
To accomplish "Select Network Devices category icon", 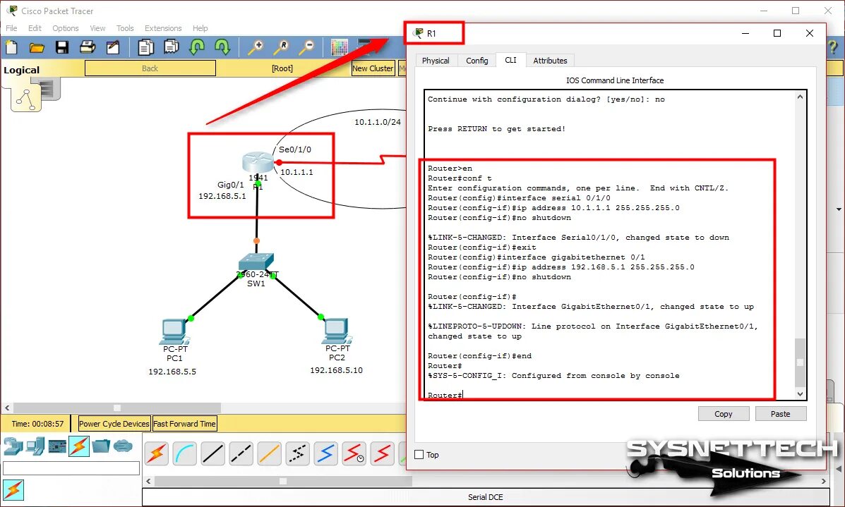I will [13, 446].
